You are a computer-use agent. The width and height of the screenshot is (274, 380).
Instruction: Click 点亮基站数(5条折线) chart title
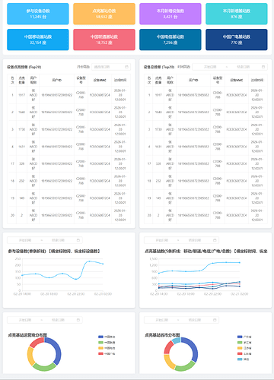tap(206, 252)
